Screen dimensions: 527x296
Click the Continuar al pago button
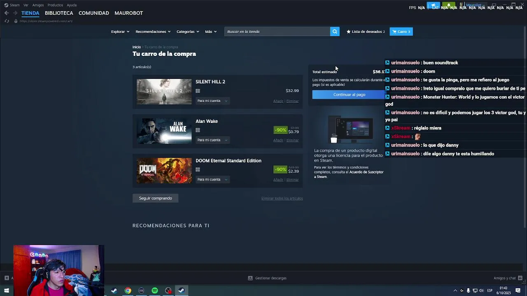[349, 95]
